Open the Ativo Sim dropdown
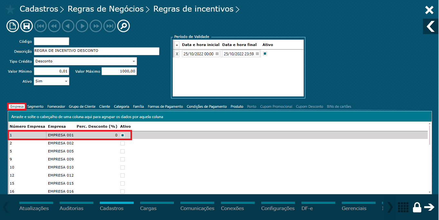 click(52, 81)
